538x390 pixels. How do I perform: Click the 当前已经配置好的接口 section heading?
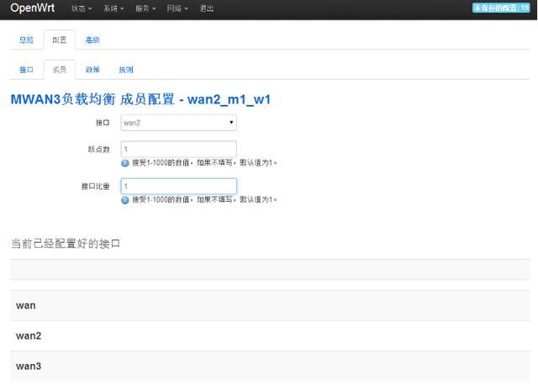point(66,244)
